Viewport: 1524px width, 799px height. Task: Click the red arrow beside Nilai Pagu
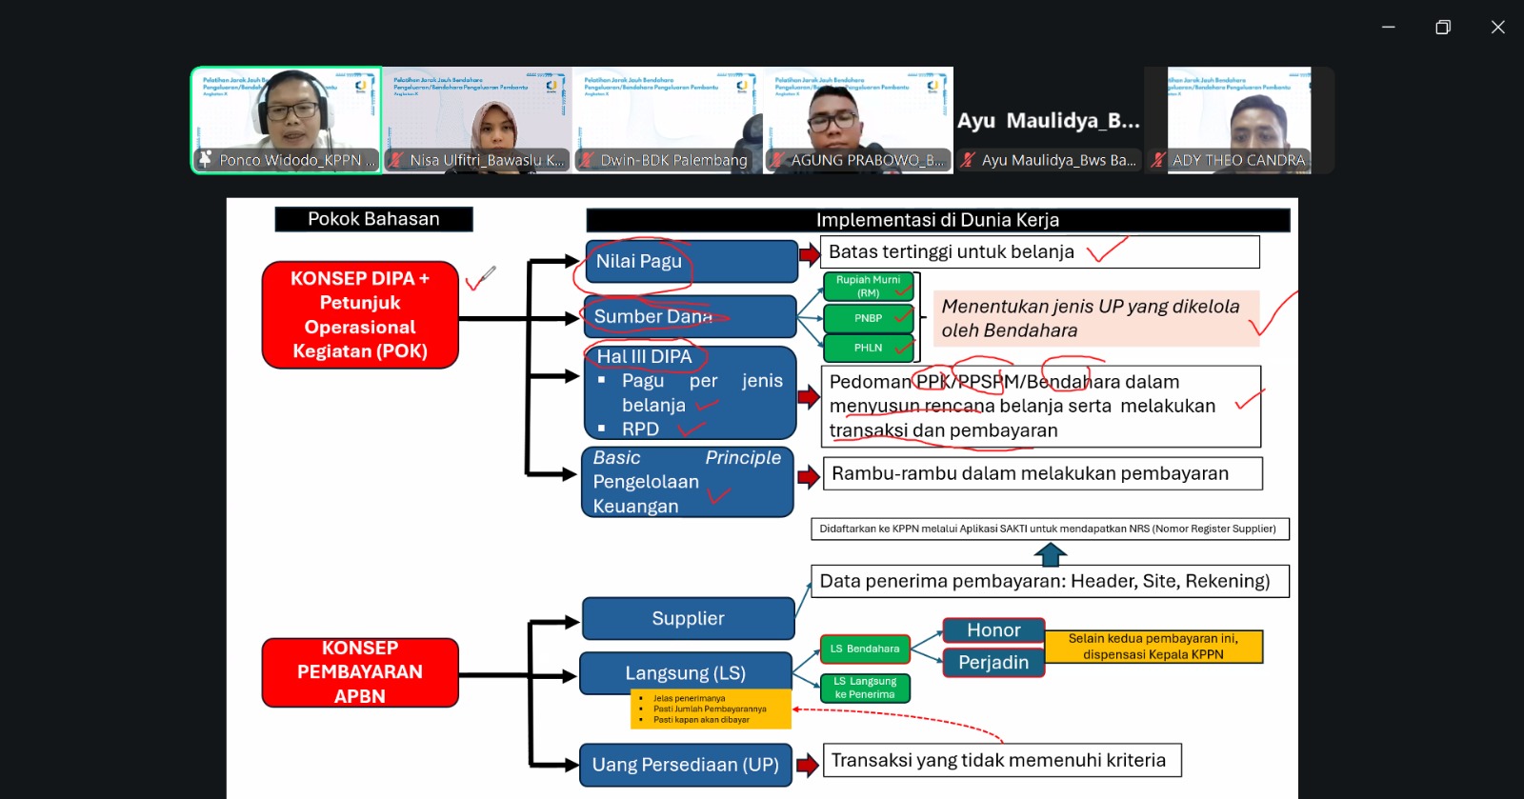pos(809,254)
